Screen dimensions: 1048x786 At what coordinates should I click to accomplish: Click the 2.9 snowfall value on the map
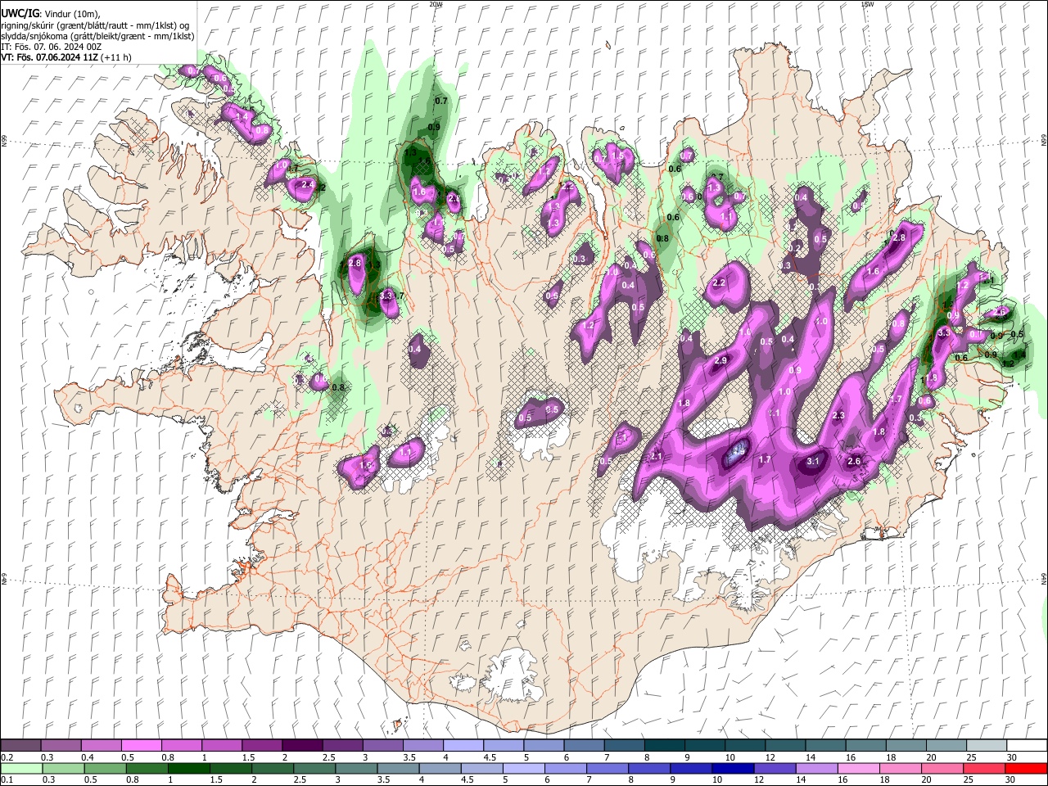pyautogui.click(x=720, y=361)
